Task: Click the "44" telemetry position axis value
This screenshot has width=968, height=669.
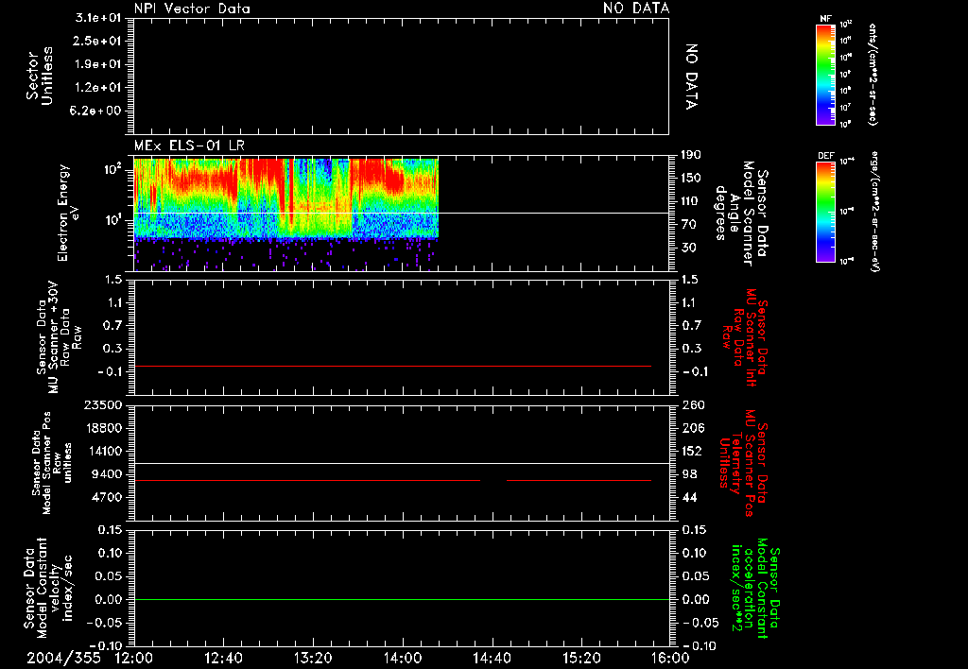Action: click(x=689, y=497)
